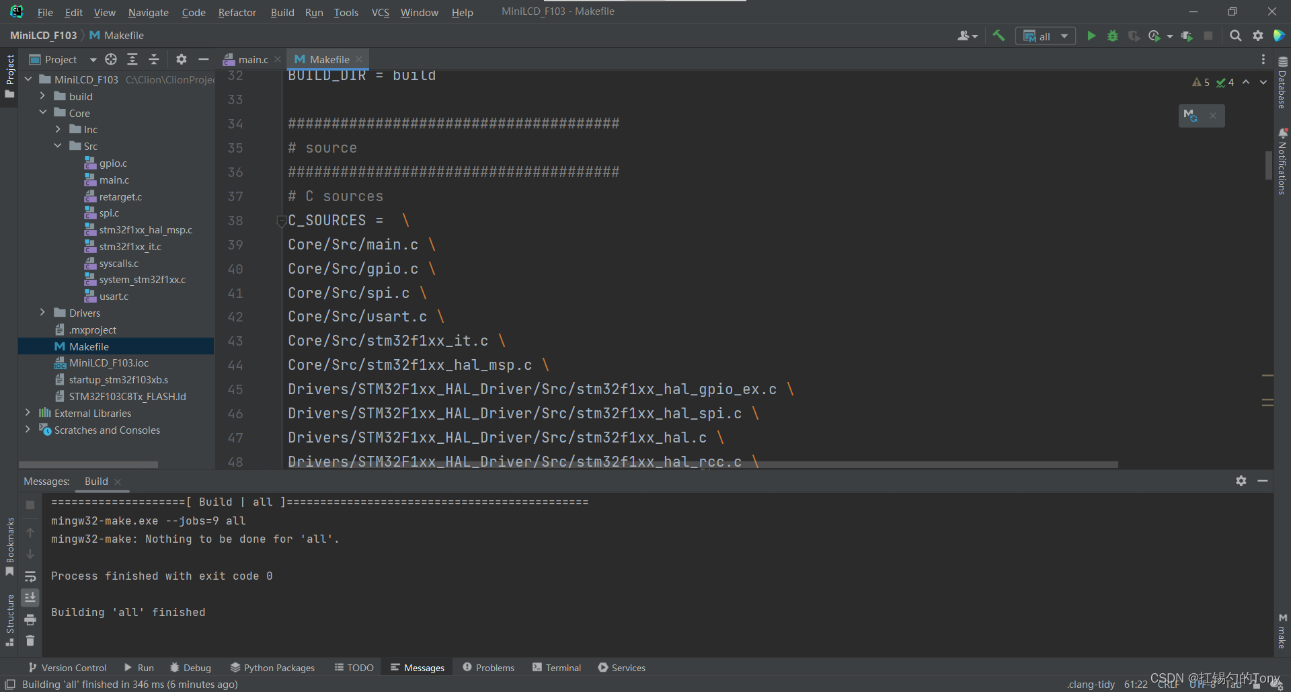Screen dimensions: 1291x692
Task: Open the Version Control tool window
Action: click(67, 668)
